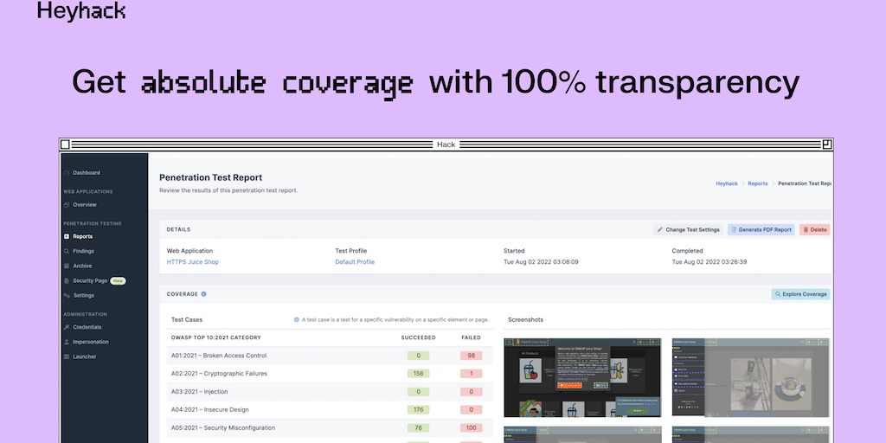
Task: Click the Dashboard icon in sidebar
Action: pos(67,173)
